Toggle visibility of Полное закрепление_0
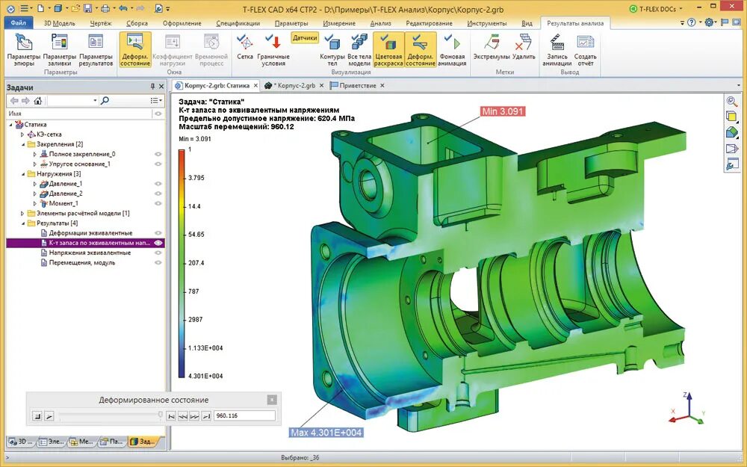 click(x=158, y=155)
